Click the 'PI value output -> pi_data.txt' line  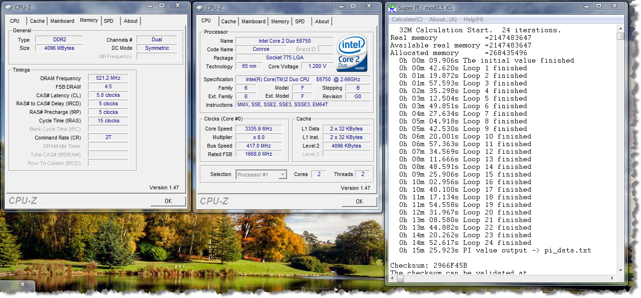(495, 250)
